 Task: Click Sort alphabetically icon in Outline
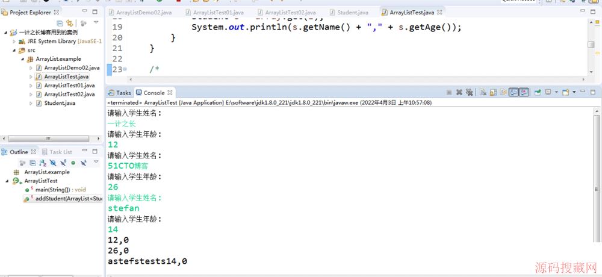point(43,163)
